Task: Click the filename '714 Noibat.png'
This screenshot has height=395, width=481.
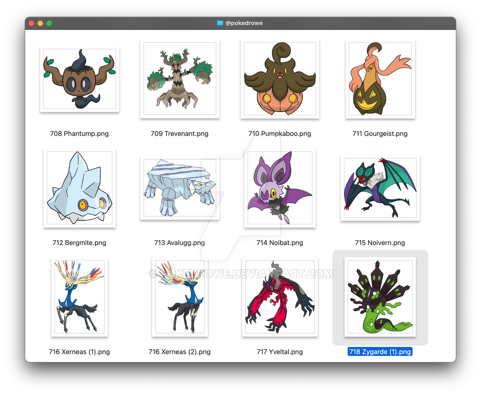Action: pyautogui.click(x=280, y=243)
